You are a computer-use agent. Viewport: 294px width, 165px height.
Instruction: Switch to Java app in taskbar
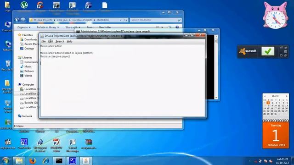point(86,161)
